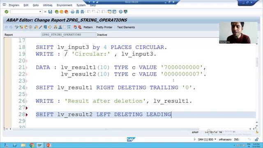Toggle Fullscreen editor mode icon
The image size is (263, 148).
(65, 27)
